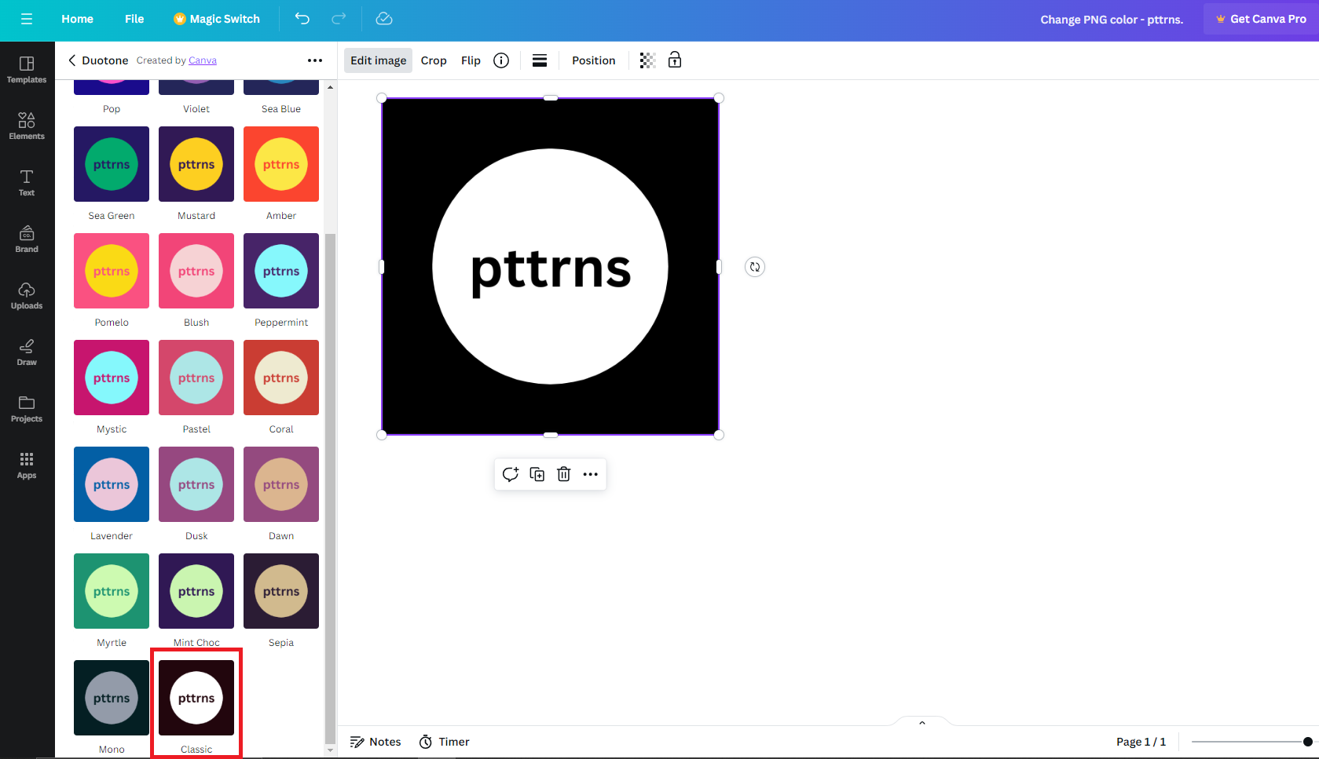
Task: Click the Get Canva Pro button
Action: coord(1261,19)
